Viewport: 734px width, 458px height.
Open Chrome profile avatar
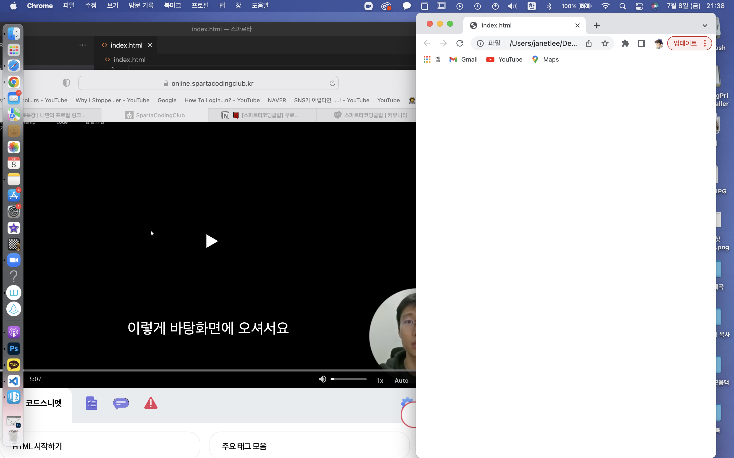click(658, 43)
